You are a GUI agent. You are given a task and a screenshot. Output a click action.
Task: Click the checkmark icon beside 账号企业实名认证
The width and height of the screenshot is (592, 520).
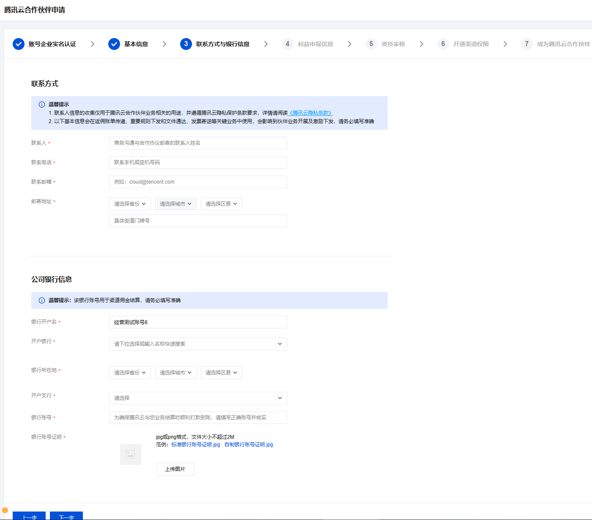point(19,44)
